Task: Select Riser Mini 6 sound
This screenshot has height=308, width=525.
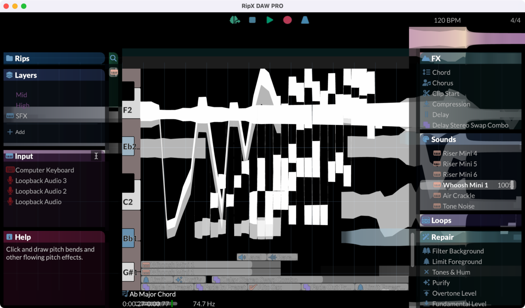Action: pos(455,174)
